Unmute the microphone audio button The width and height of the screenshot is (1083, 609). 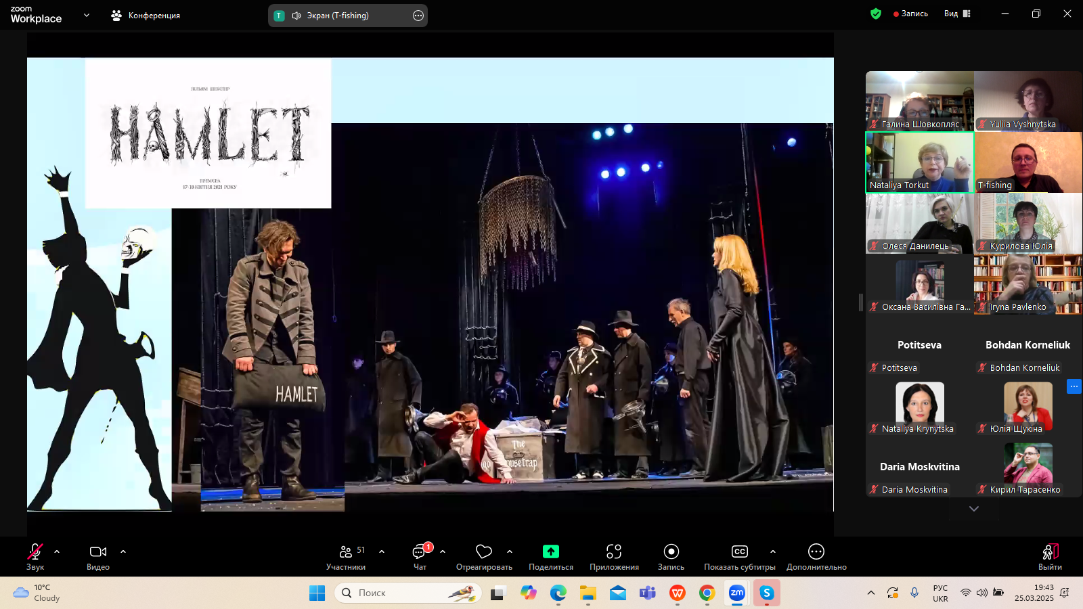[x=35, y=552]
